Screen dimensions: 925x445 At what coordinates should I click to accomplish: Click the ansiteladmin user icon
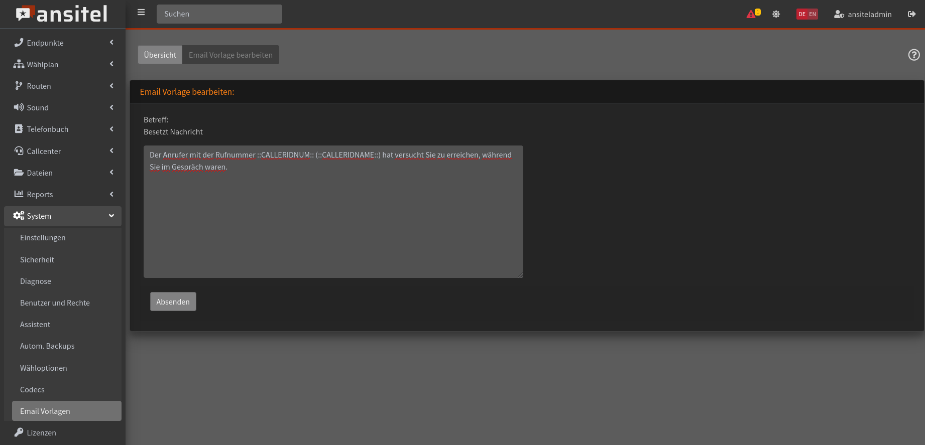click(839, 14)
